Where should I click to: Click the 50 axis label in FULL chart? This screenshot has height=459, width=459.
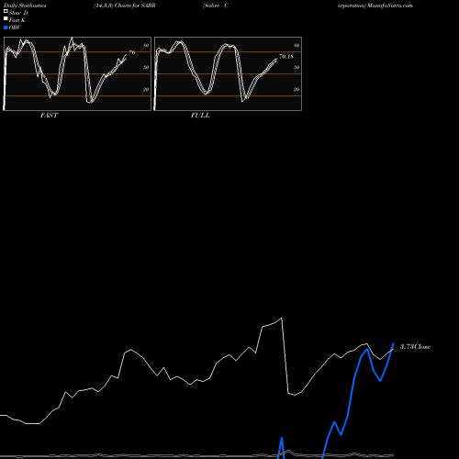point(297,67)
